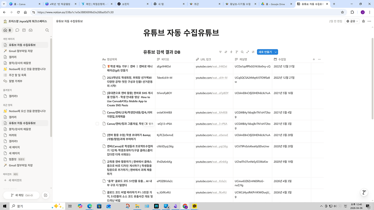Activate the database search magnifier icon

pos(242,52)
